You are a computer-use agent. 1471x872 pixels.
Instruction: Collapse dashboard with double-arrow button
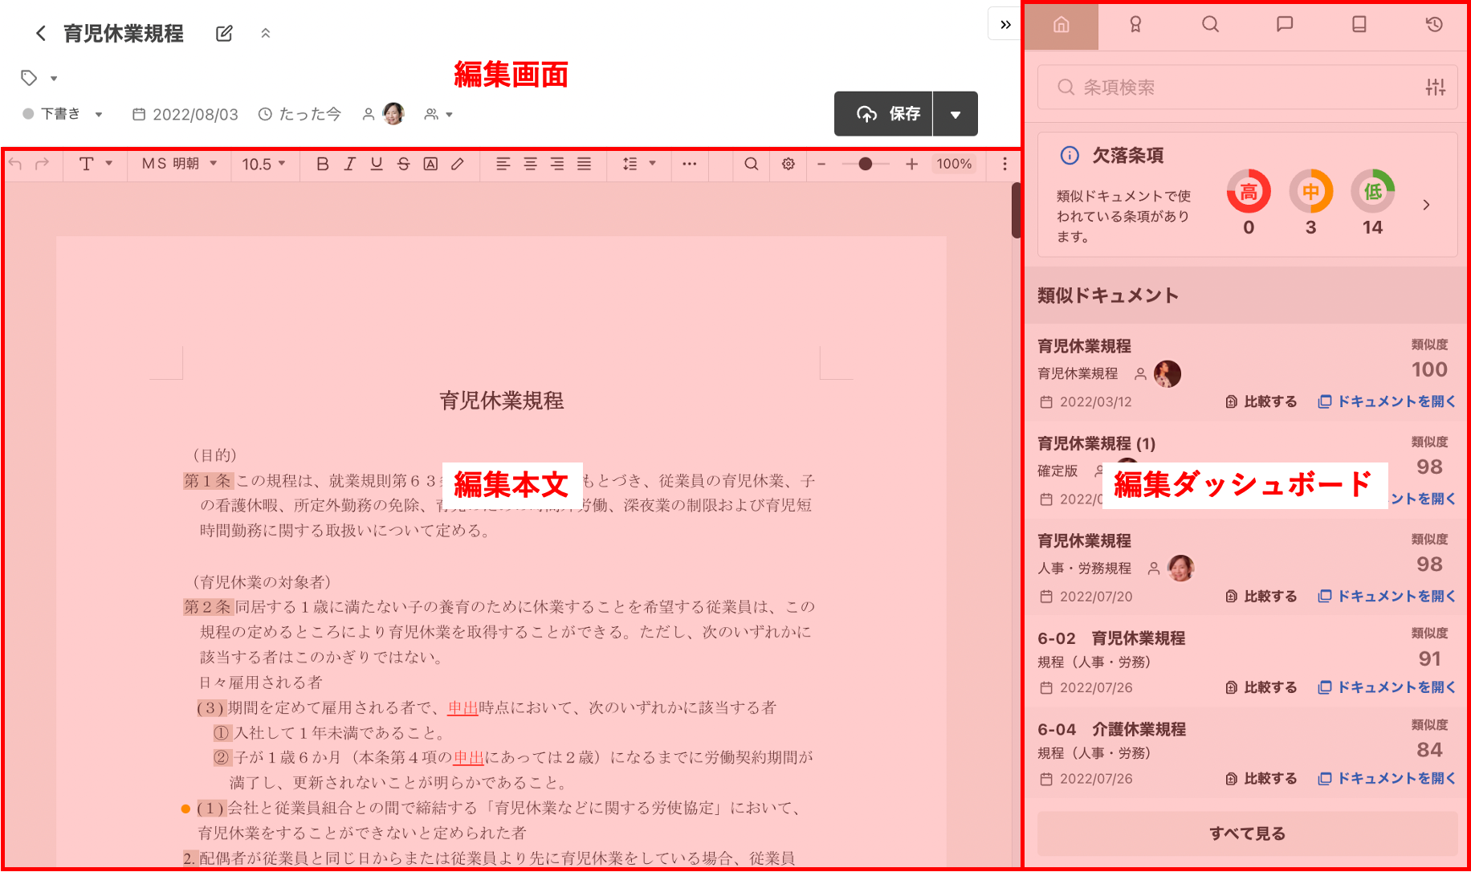(1004, 25)
